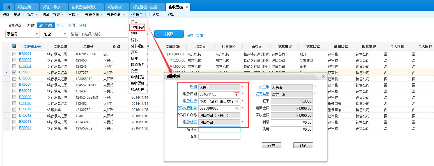Click the blue 搜索 button
This screenshot has height=166, width=434.
coord(169,34)
